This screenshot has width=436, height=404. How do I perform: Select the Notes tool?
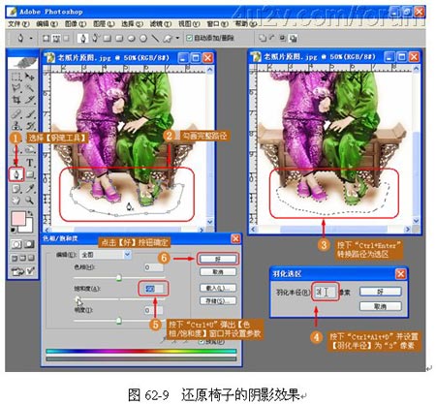(16, 189)
